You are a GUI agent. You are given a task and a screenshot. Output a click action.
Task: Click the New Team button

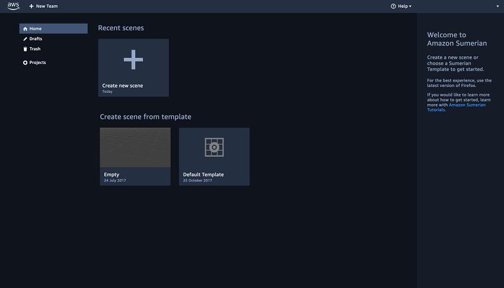[x=43, y=6]
